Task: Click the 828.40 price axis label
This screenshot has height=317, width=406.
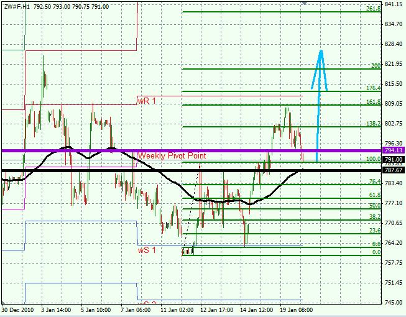Action: (x=394, y=44)
